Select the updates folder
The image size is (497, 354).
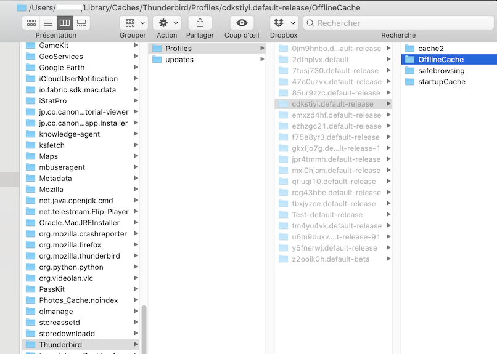pyautogui.click(x=207, y=60)
